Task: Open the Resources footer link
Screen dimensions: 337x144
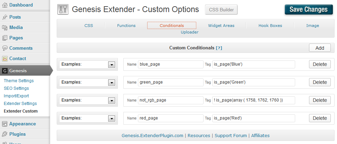Action: pos(199,136)
